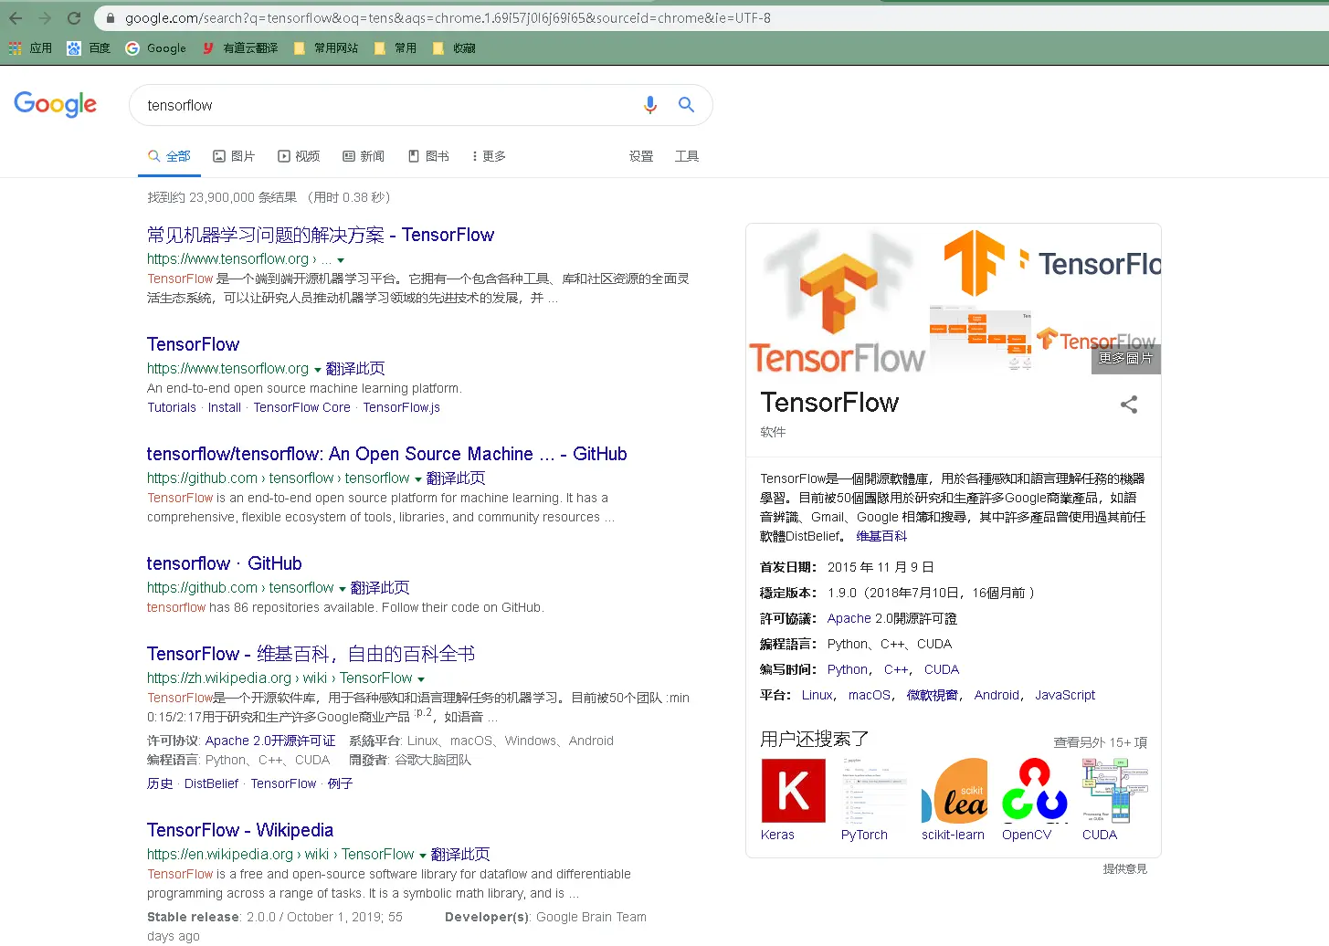Open result 常见机器学习问题的解决方案 - TensorFlow
This screenshot has height=946, width=1329.
coord(321,235)
